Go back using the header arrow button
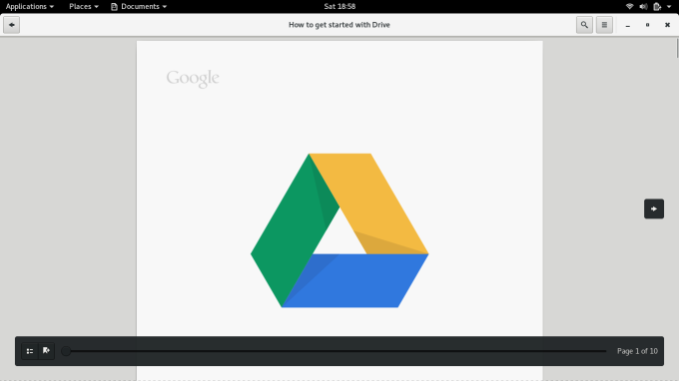679x381 pixels. click(12, 25)
